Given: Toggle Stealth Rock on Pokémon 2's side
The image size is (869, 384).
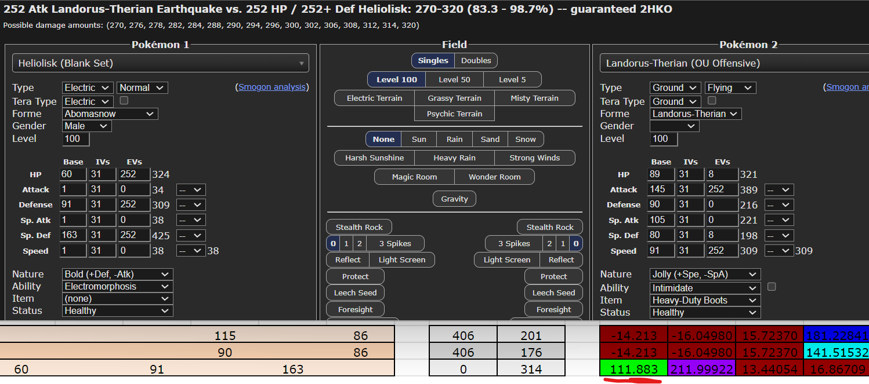Looking at the screenshot, I should (550, 227).
